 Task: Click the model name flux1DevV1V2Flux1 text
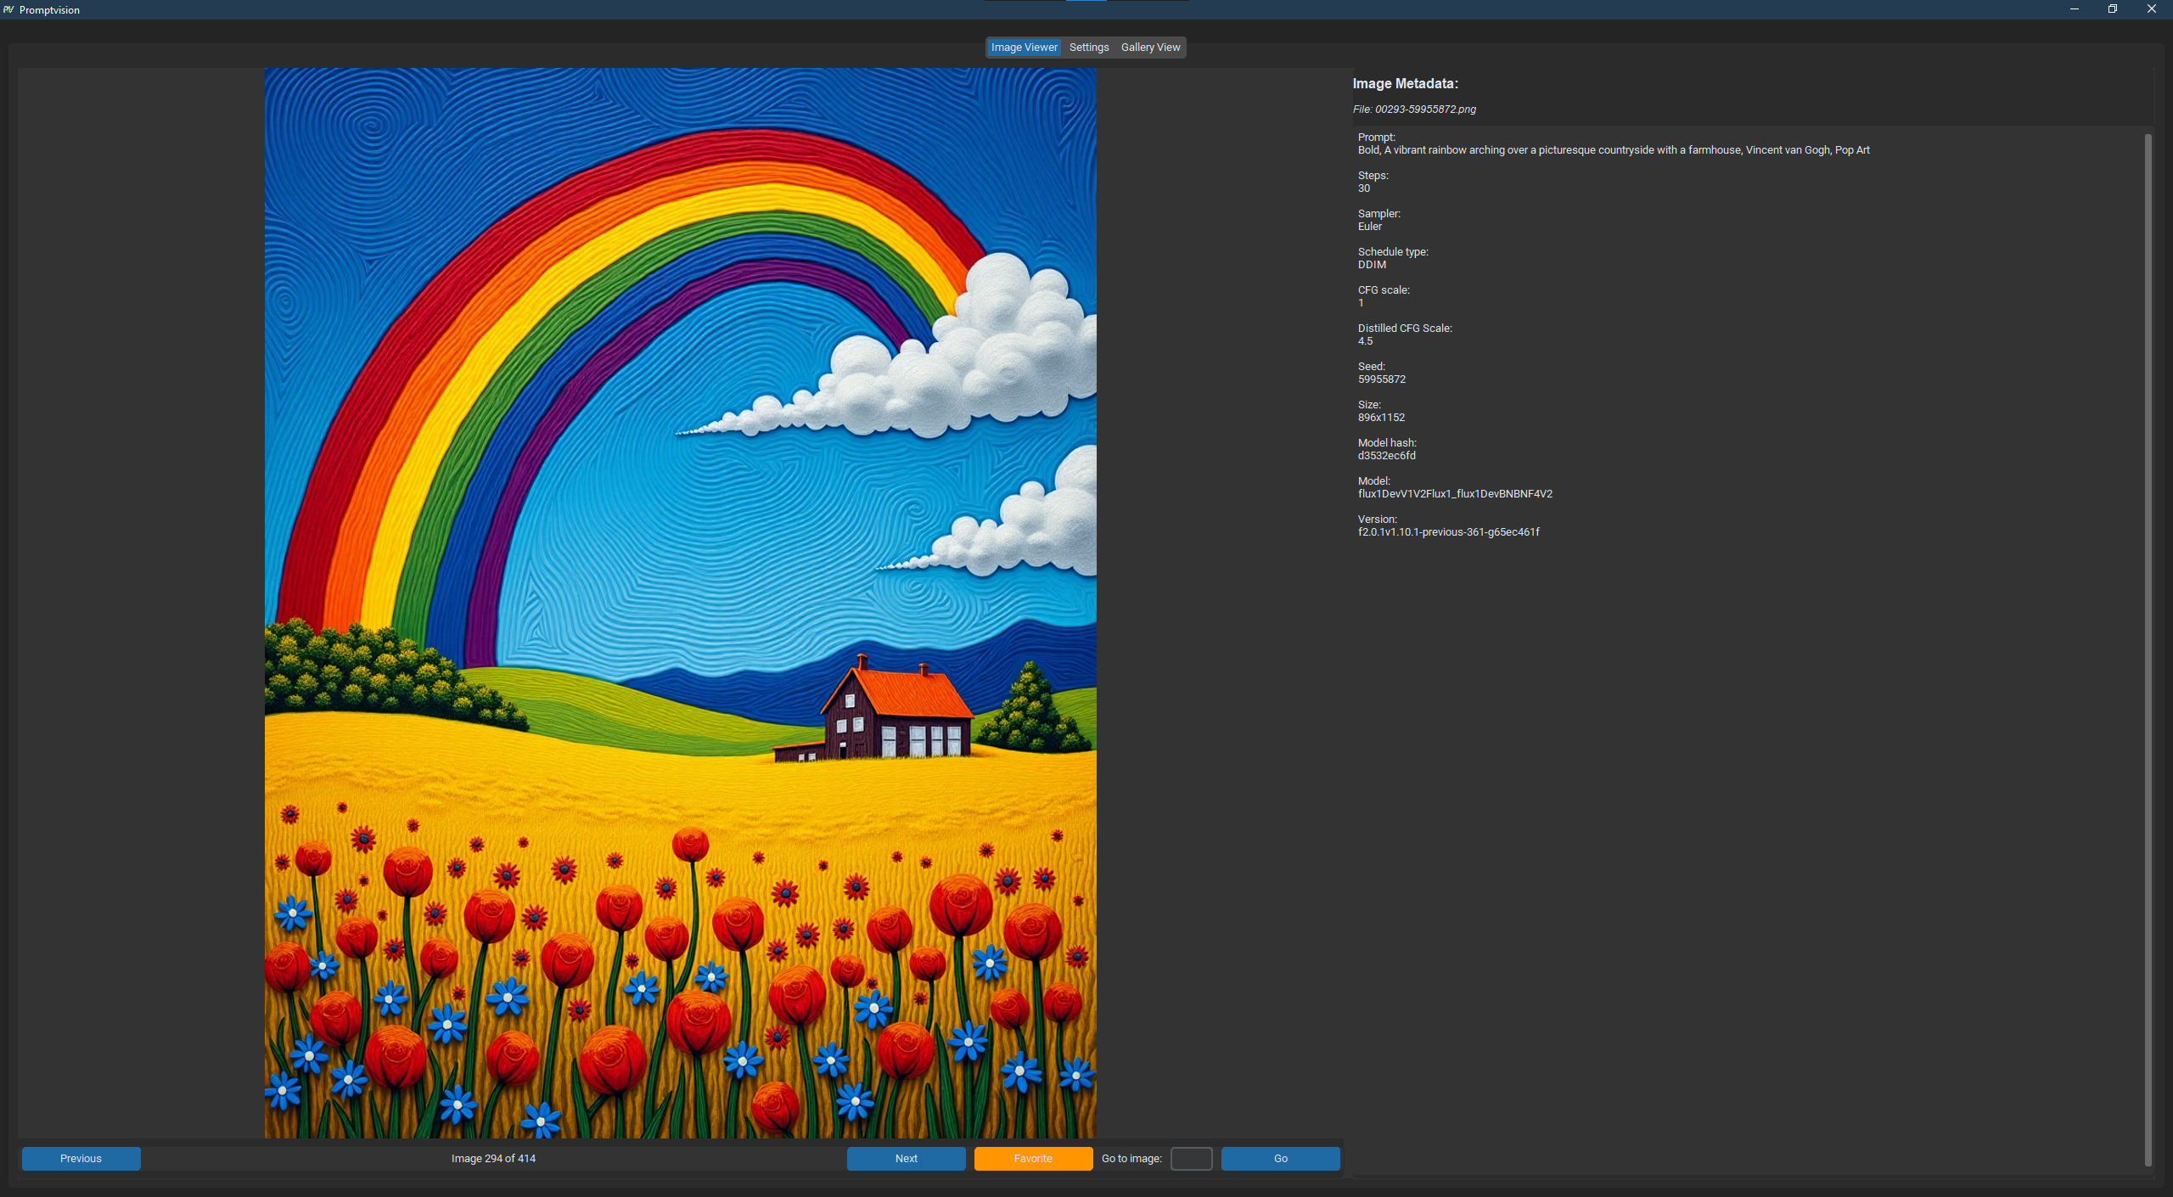[x=1454, y=494]
